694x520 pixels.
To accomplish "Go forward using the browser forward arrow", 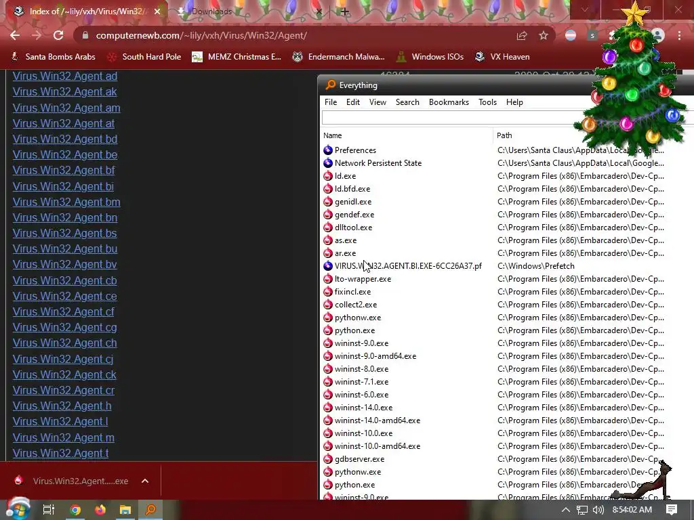I will click(x=37, y=35).
